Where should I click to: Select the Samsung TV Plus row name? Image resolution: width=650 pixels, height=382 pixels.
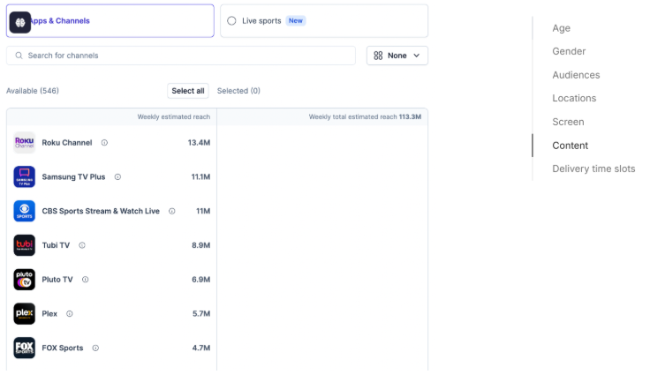73,177
